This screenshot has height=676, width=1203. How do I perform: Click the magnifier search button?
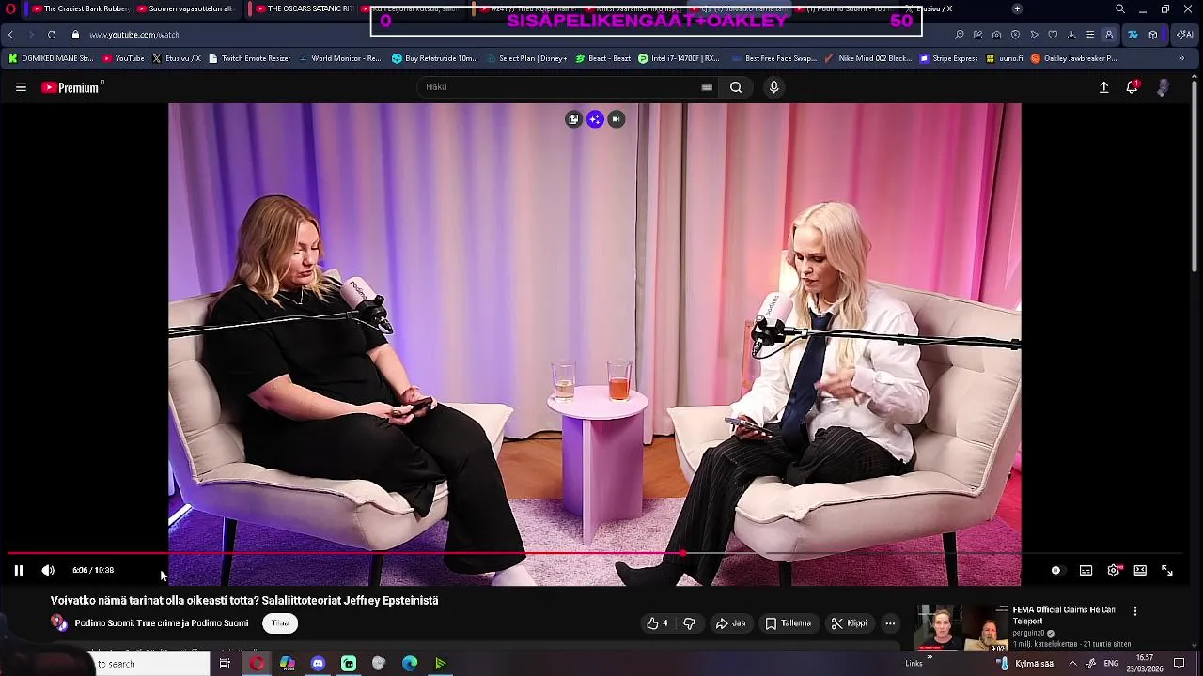pos(736,87)
